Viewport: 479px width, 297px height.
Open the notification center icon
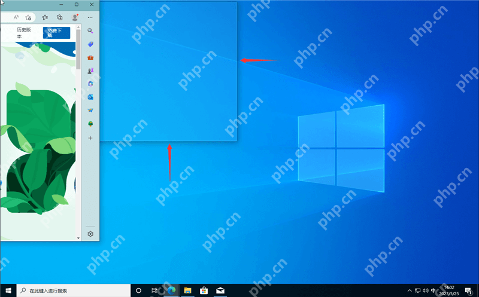pyautogui.click(x=468, y=290)
